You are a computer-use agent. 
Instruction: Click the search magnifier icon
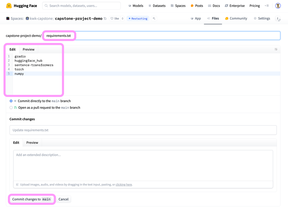tap(46, 6)
